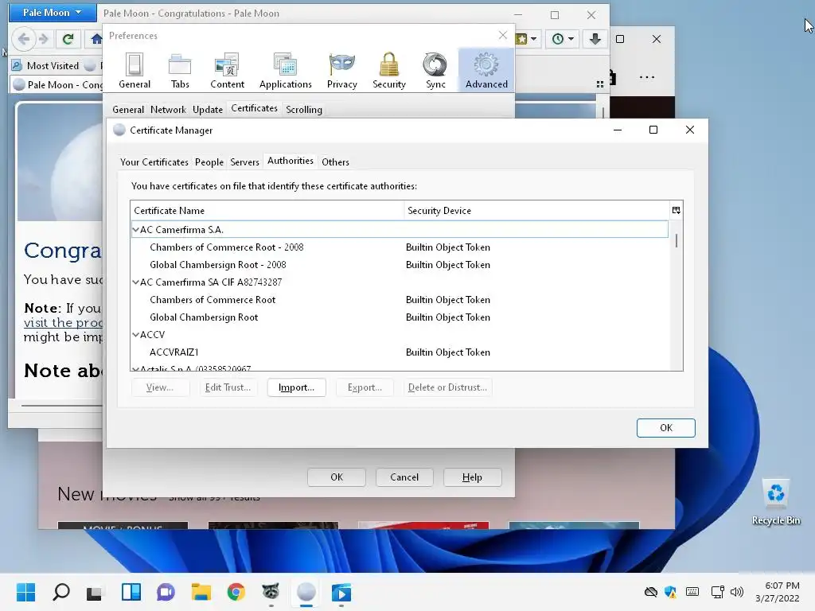Open Chat app on the taskbar
The image size is (815, 611).
pyautogui.click(x=166, y=592)
